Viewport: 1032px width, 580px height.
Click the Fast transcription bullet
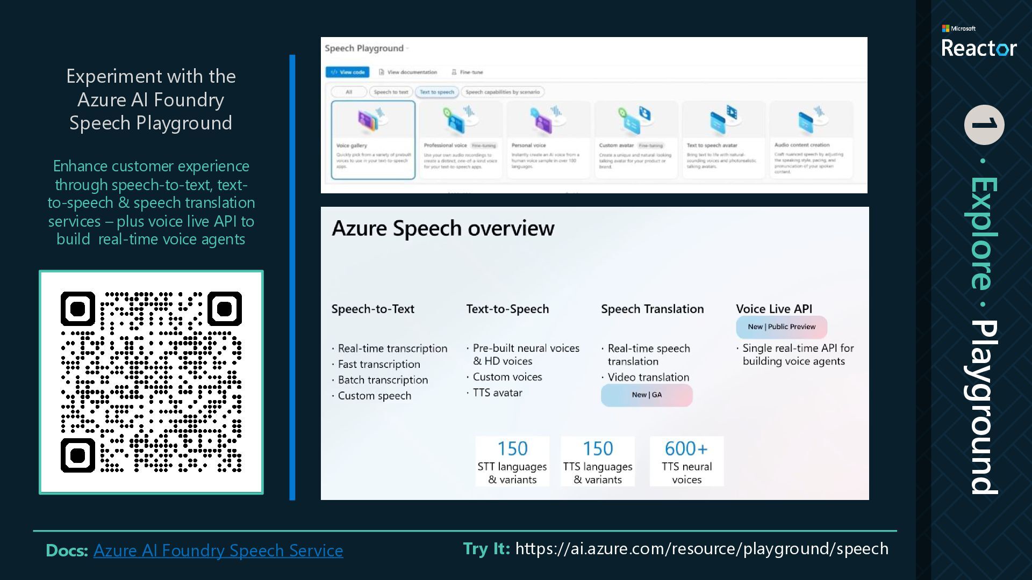[x=376, y=365]
